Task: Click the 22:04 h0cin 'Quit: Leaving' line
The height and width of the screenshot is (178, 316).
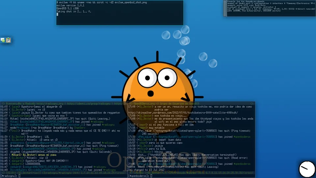Action: pyautogui.click(x=173, y=167)
